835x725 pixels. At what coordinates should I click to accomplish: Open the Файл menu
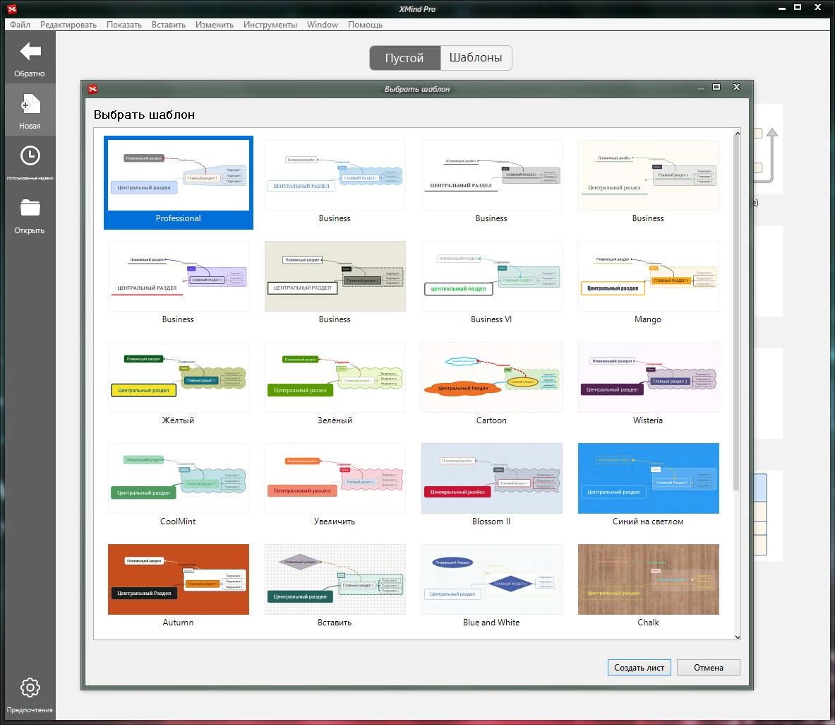tap(20, 25)
